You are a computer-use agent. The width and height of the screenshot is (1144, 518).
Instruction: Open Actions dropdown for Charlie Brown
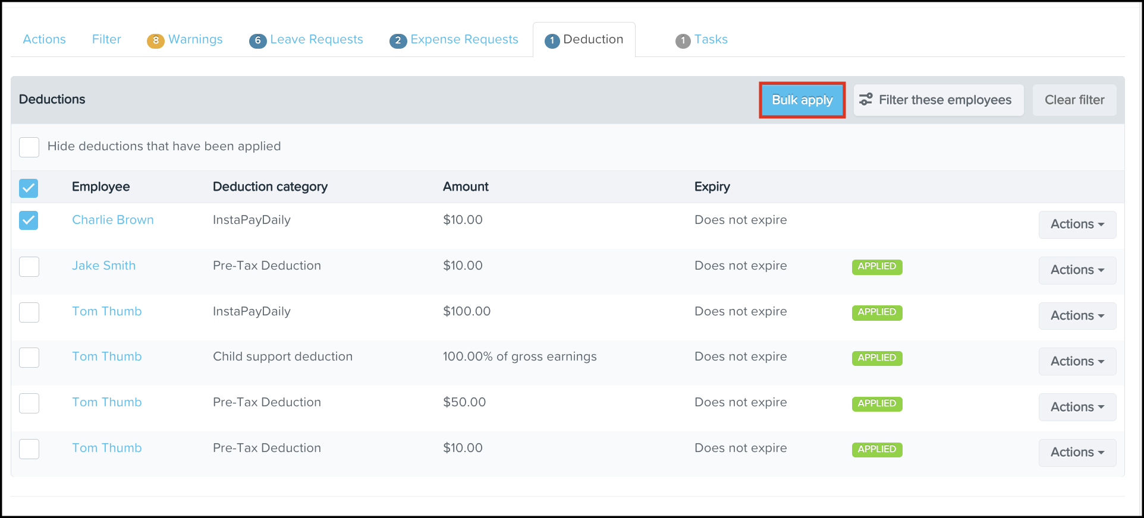(x=1077, y=225)
